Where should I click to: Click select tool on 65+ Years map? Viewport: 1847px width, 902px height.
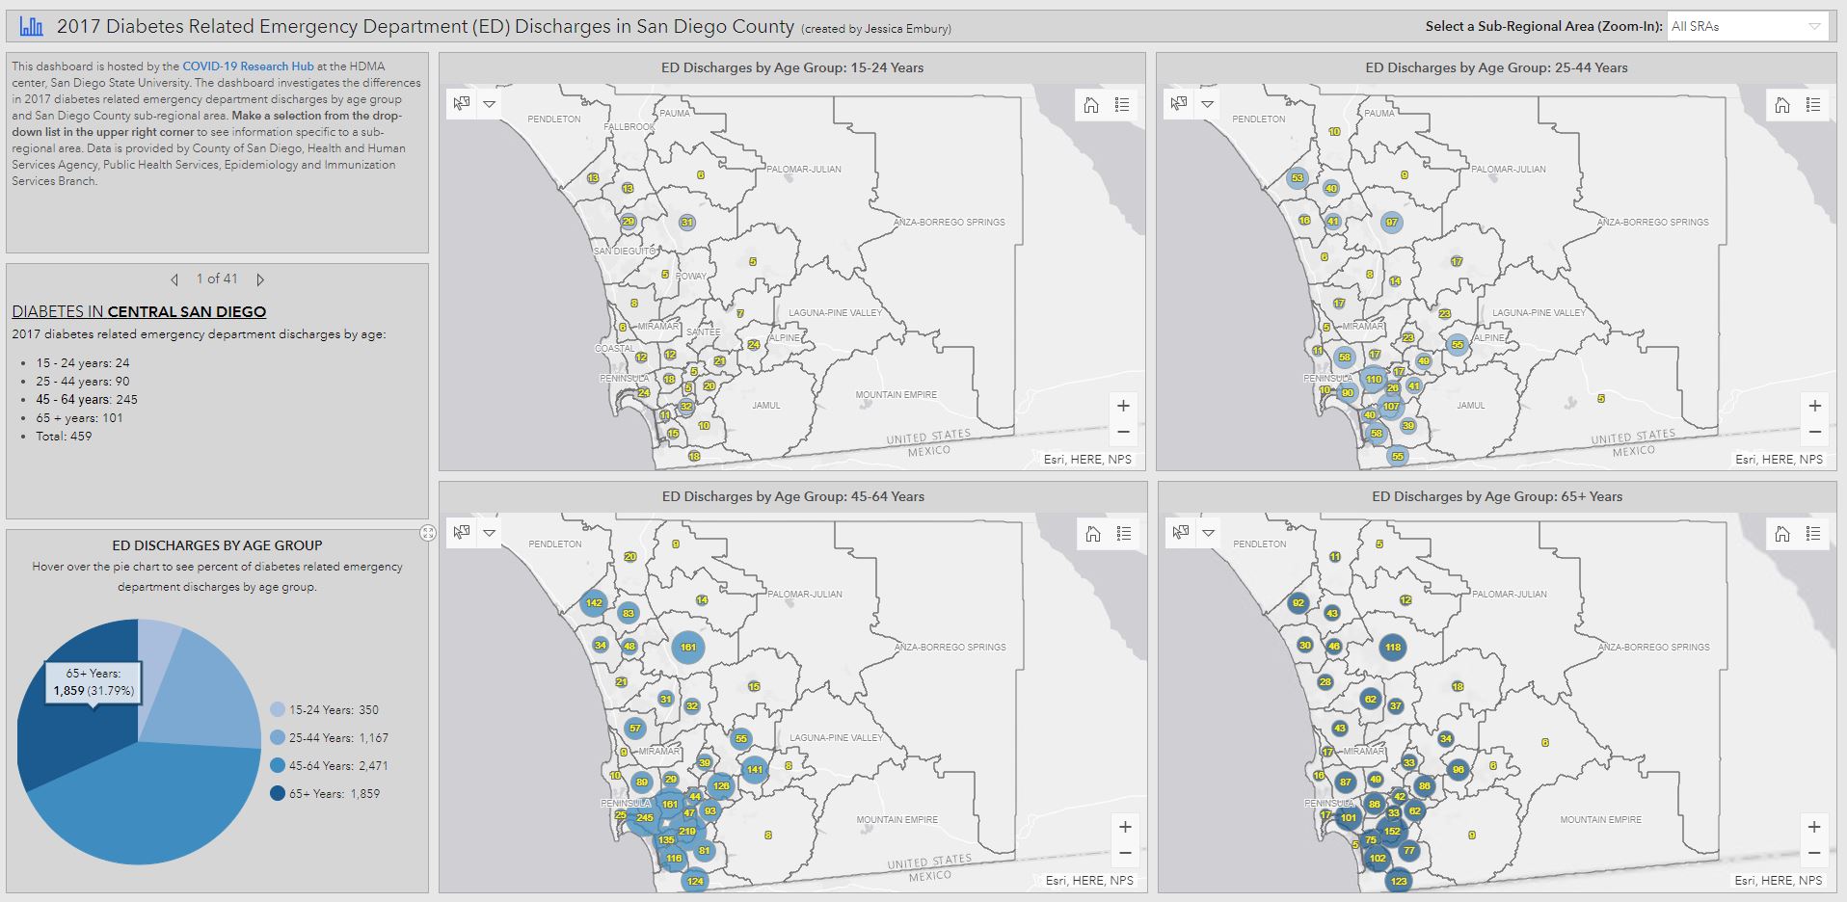tap(1180, 533)
